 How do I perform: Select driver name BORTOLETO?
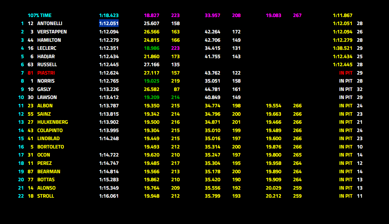51,147
